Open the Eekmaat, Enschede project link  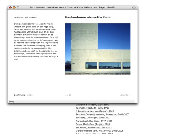(x=92, y=108)
